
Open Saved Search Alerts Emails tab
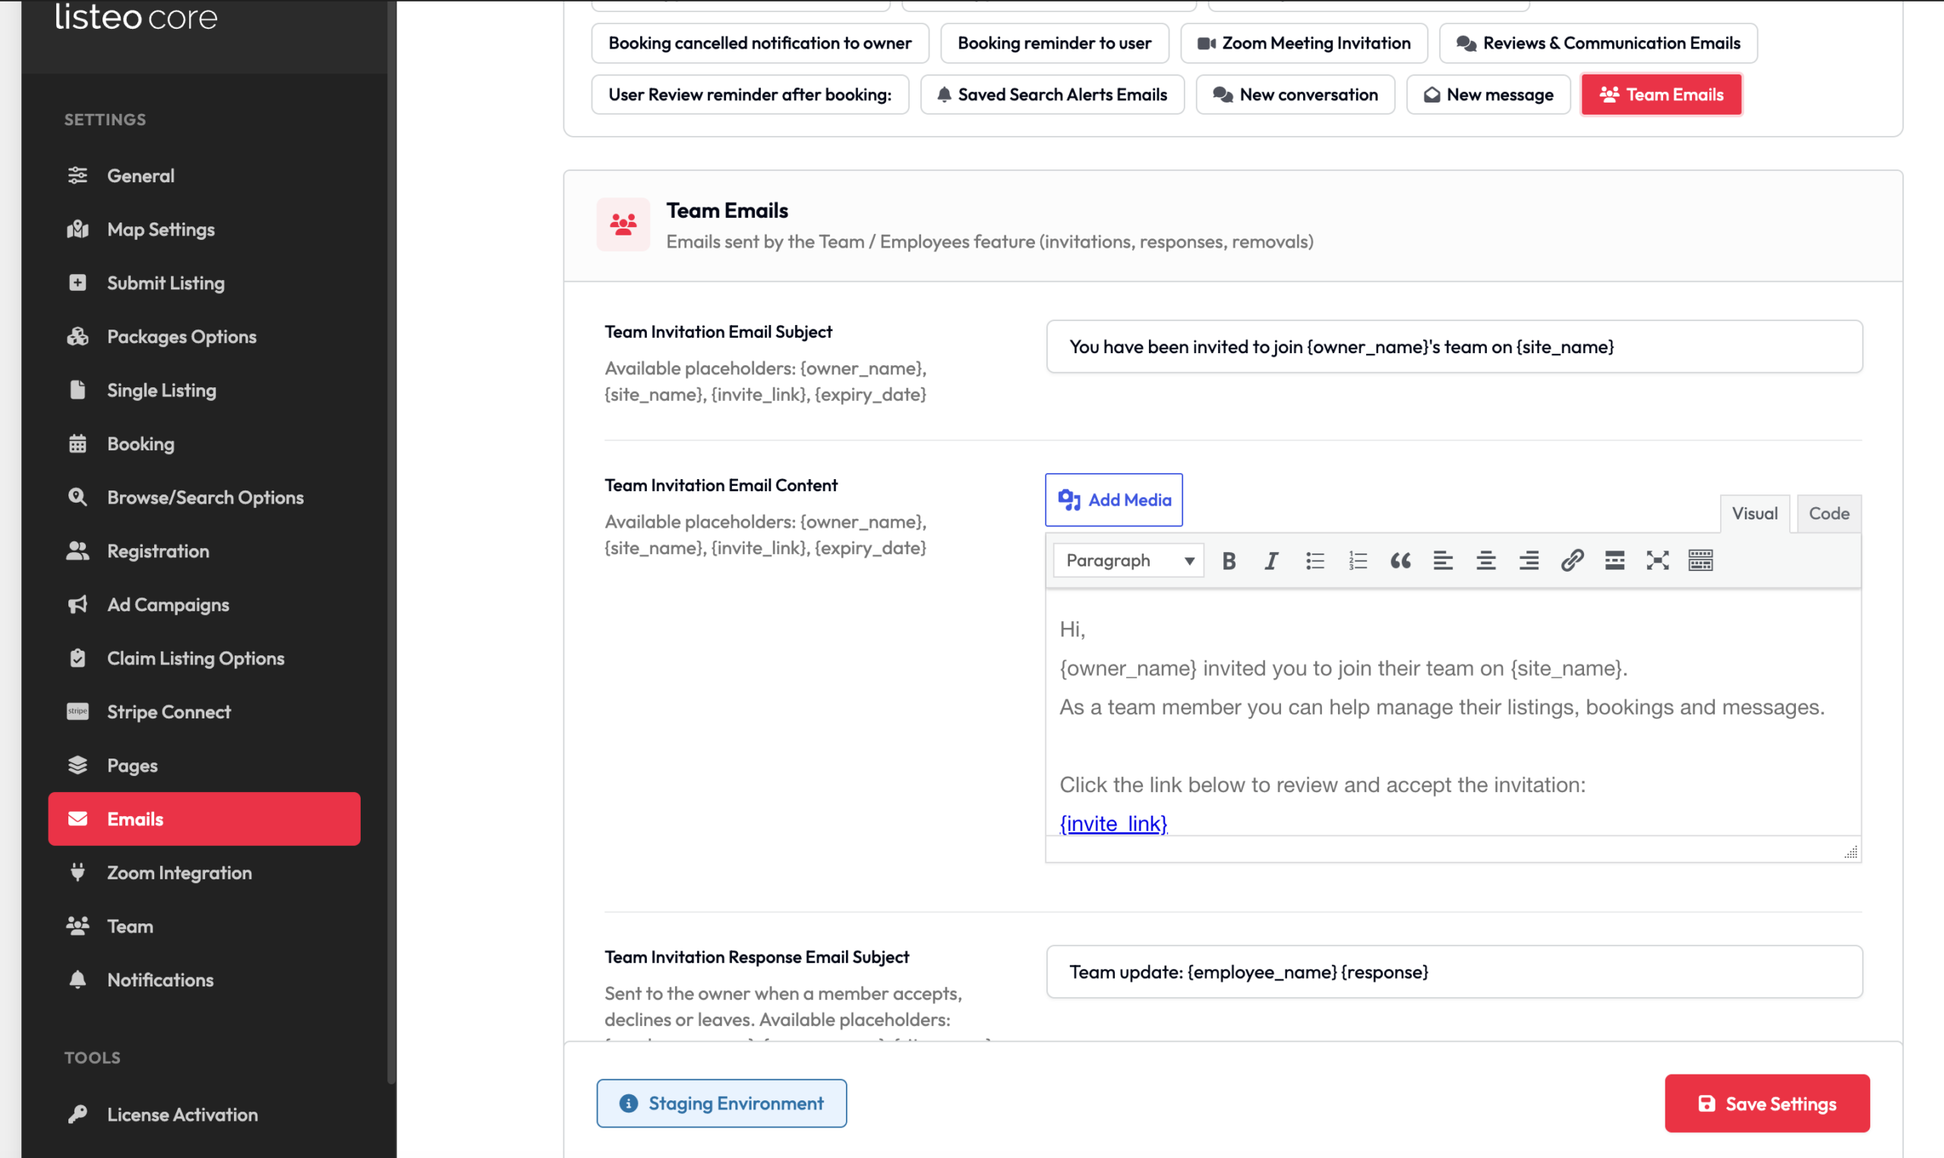click(1052, 94)
